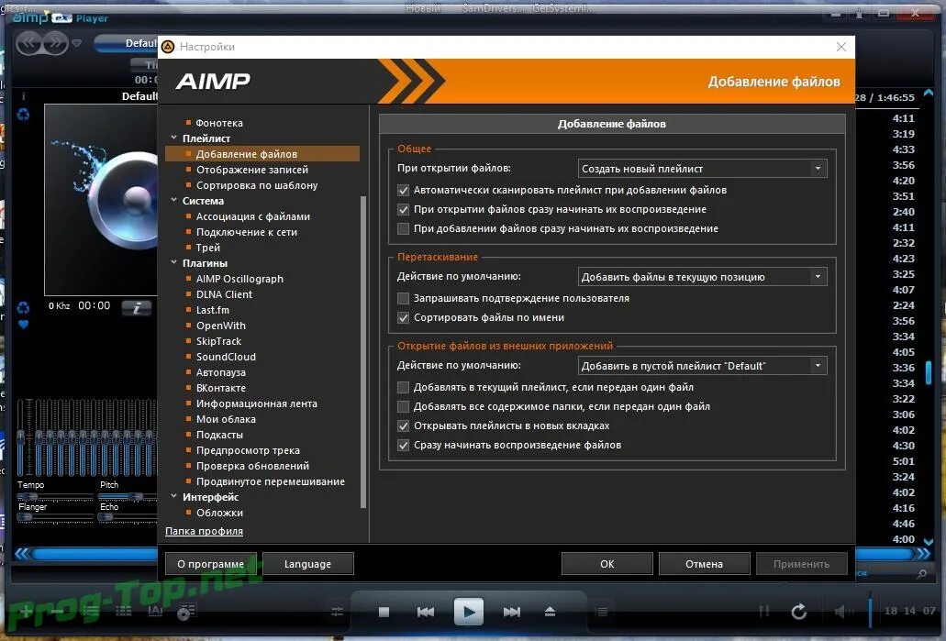Enable 'Добавлять в текущий плейлист, если передан один файл'
This screenshot has width=946, height=641.
(x=403, y=387)
